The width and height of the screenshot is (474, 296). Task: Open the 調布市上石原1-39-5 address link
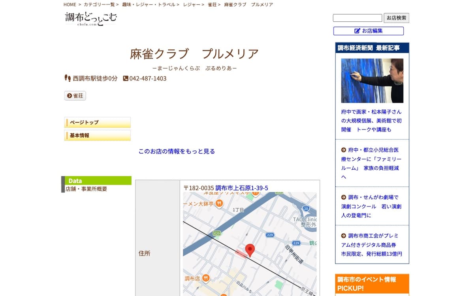click(x=242, y=188)
